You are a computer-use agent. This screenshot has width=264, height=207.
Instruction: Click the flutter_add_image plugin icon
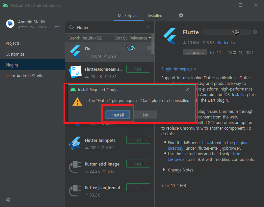(75, 167)
